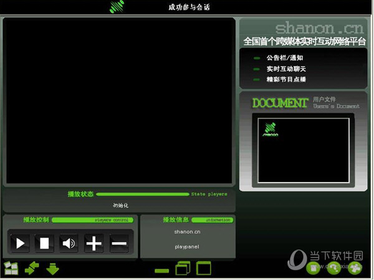Screen dimensions: 374x280
Task: Click the round green puzzle icon
Action: click(x=355, y=268)
